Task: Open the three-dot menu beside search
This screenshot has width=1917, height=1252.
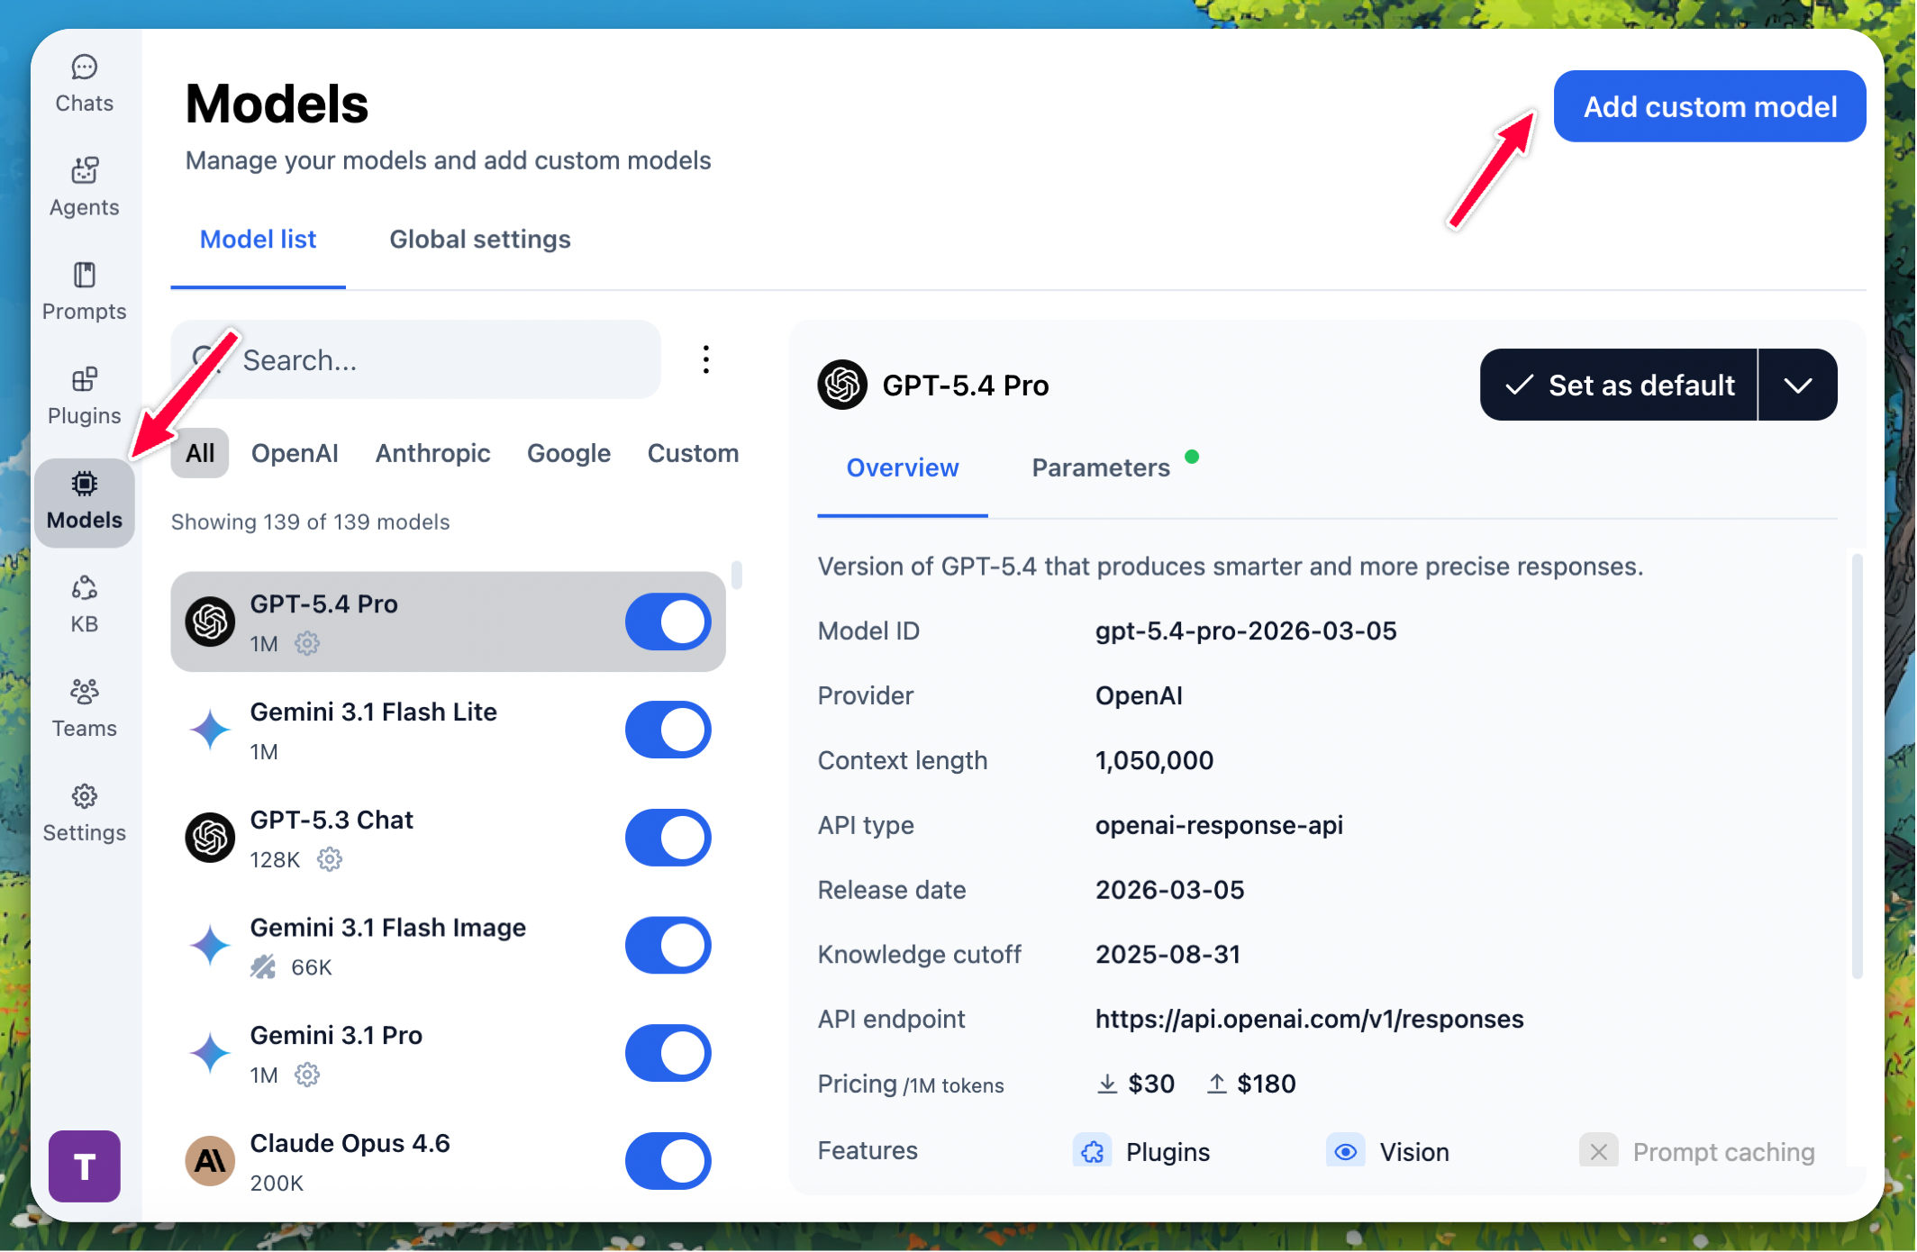Action: 706,359
